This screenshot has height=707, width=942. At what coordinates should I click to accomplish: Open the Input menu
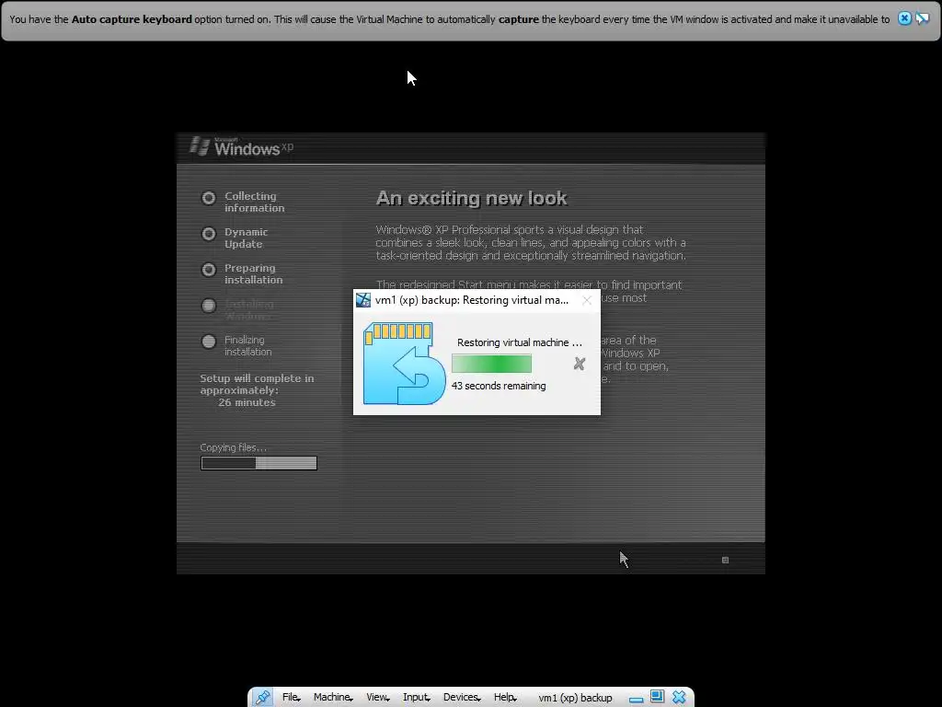pos(417,698)
